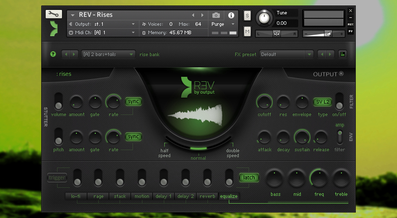
Task: Select the equalize effect tab
Action: (x=229, y=196)
